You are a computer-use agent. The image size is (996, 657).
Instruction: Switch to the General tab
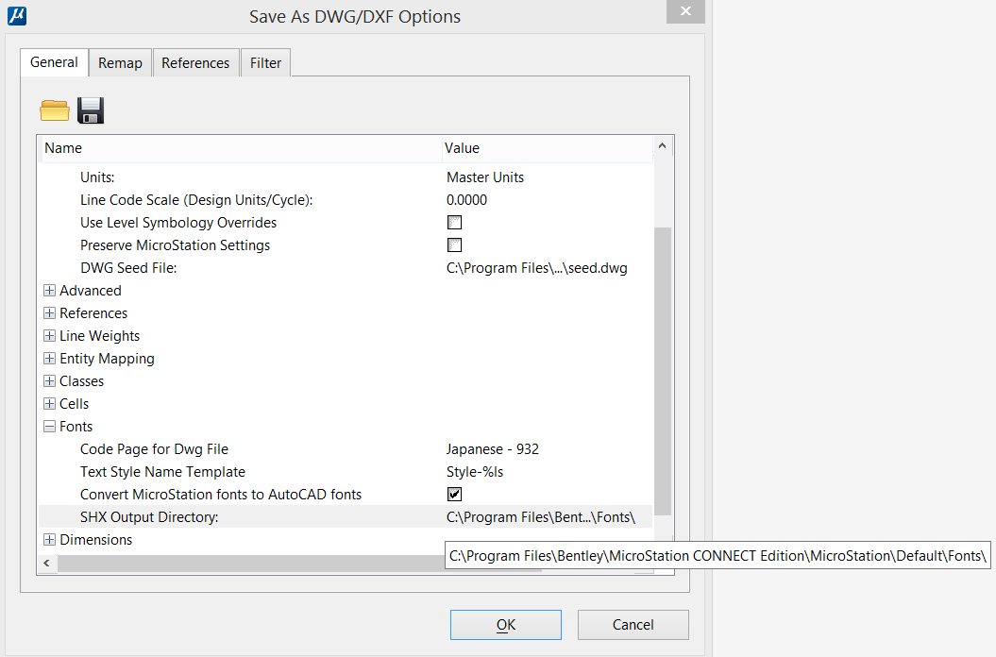54,62
